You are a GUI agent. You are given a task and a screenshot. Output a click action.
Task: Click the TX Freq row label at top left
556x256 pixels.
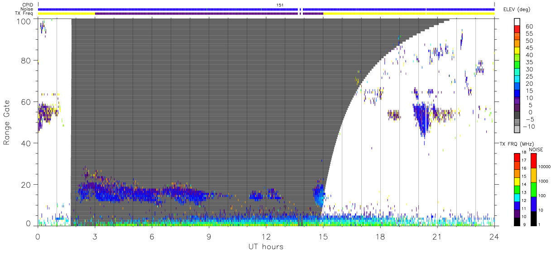coord(24,14)
